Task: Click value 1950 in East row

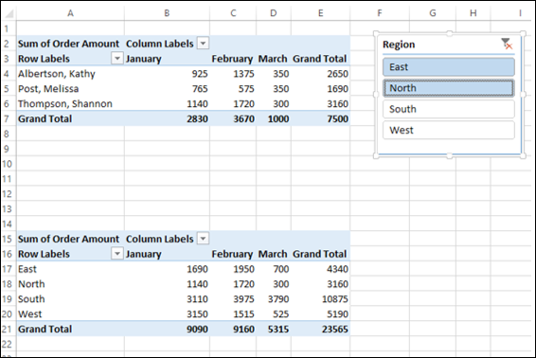Action: click(243, 269)
